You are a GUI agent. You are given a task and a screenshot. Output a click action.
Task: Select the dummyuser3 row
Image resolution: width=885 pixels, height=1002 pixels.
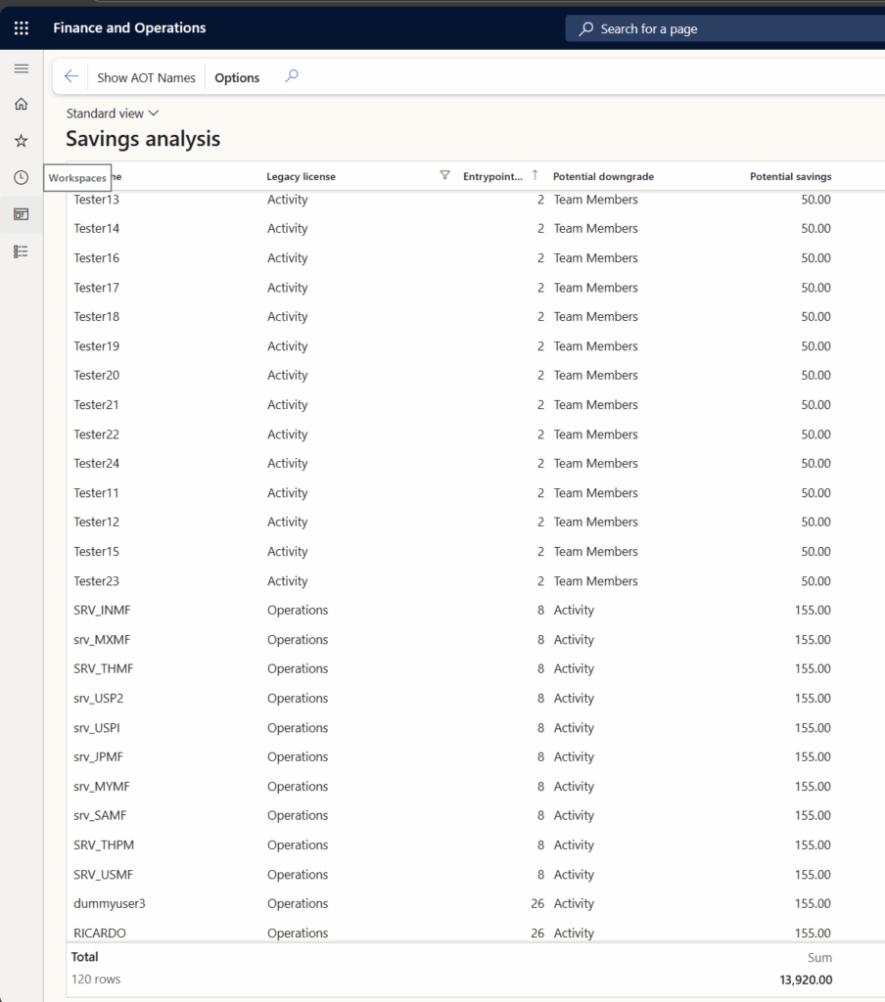tap(110, 903)
